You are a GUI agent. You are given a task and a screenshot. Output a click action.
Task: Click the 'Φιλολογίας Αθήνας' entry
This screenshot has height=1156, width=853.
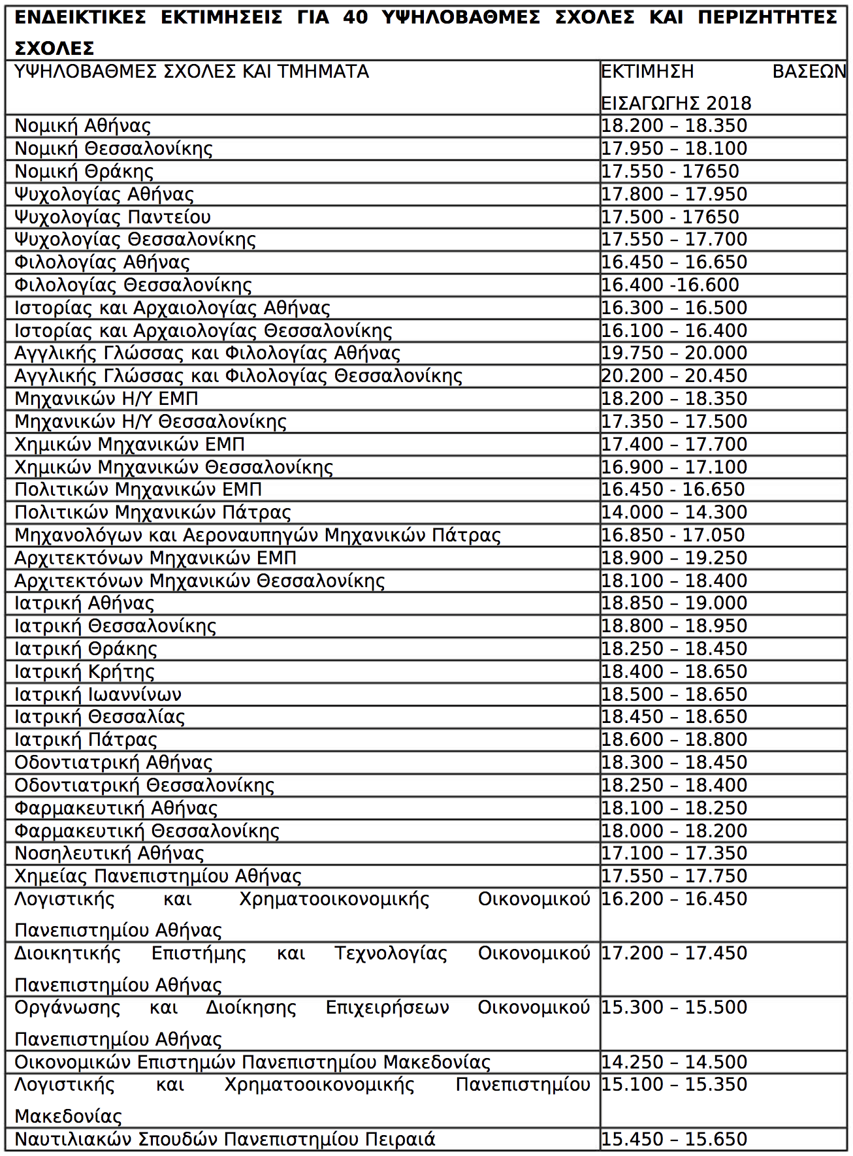click(102, 263)
